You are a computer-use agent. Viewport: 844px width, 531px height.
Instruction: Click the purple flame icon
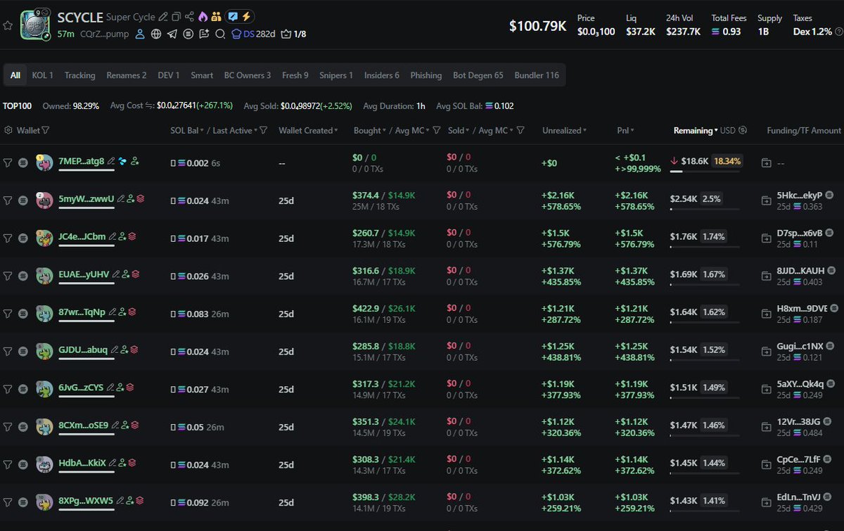(203, 17)
